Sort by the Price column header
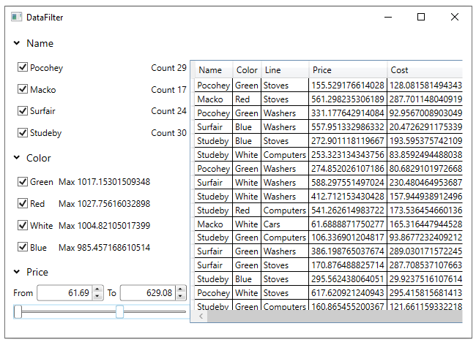 pos(322,70)
